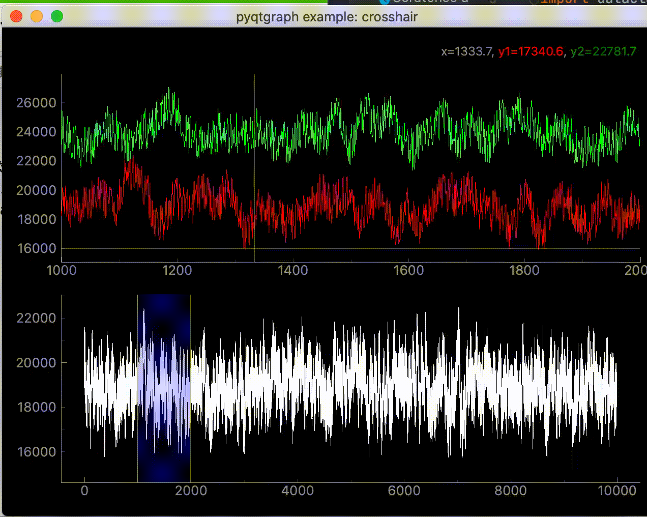The width and height of the screenshot is (647, 517).
Task: Click the red y1=17340.6 readout
Action: click(531, 51)
